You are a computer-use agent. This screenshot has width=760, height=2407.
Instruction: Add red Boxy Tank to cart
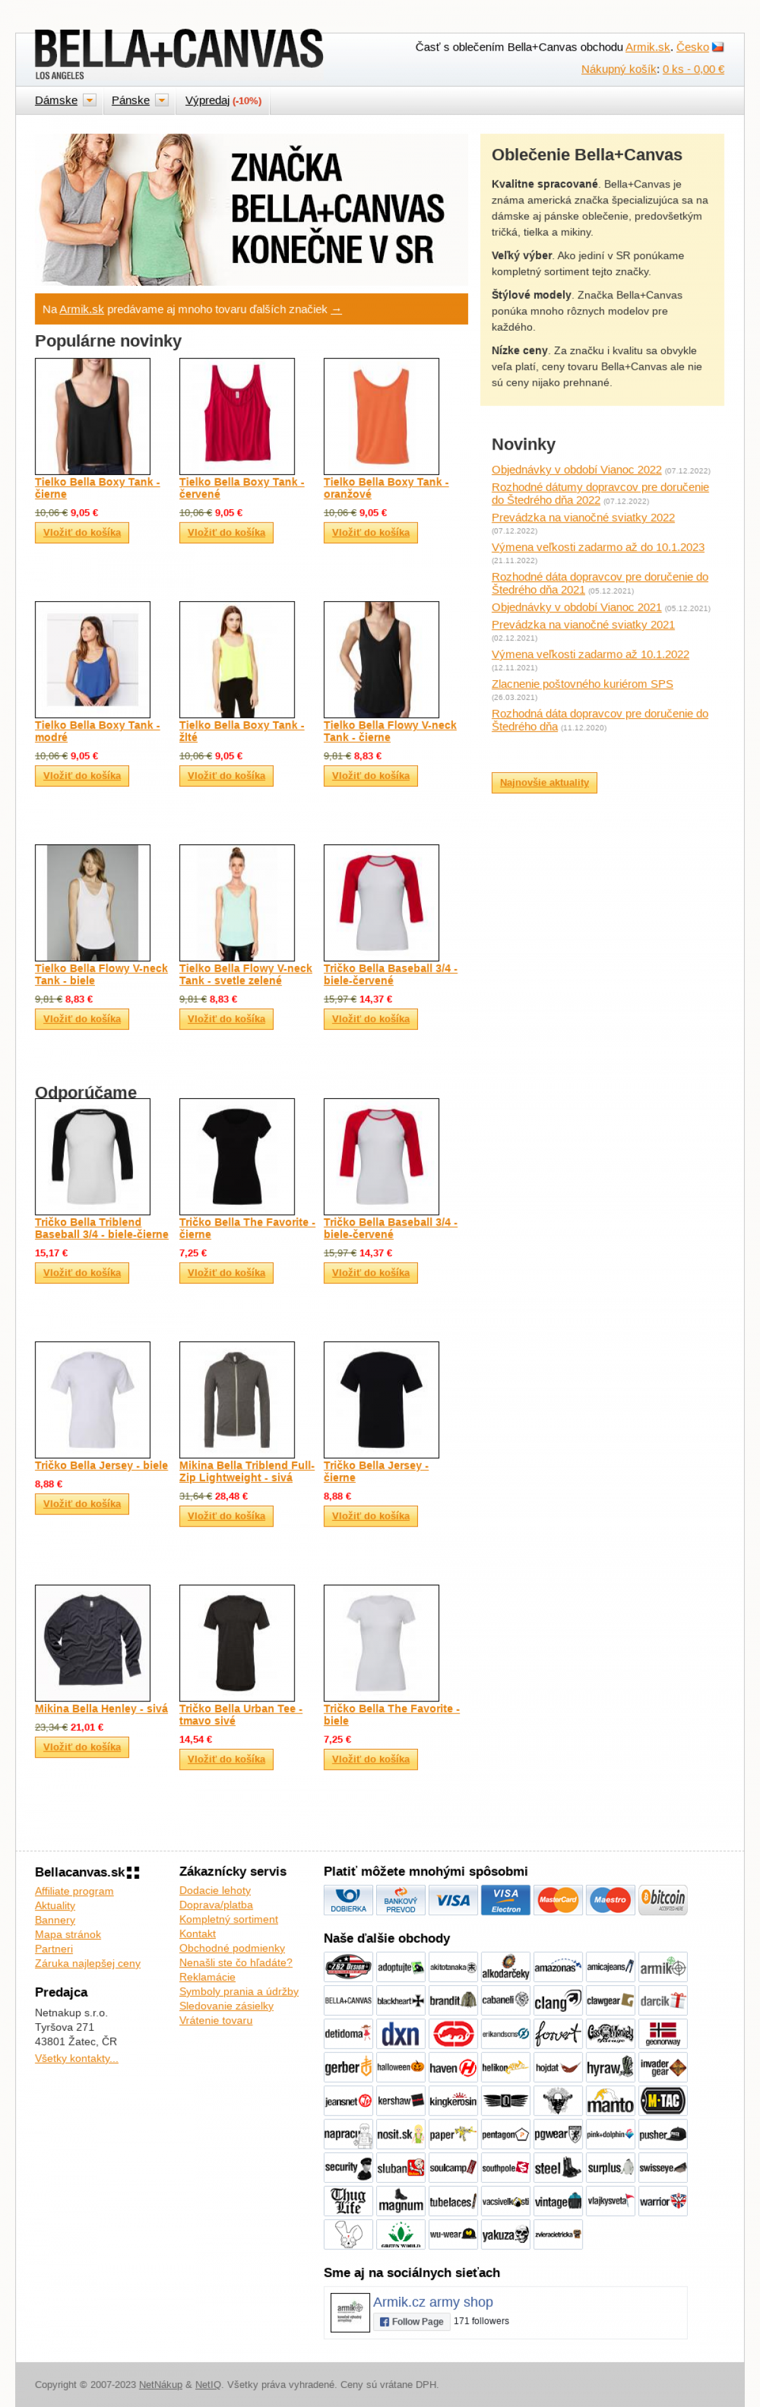point(226,533)
